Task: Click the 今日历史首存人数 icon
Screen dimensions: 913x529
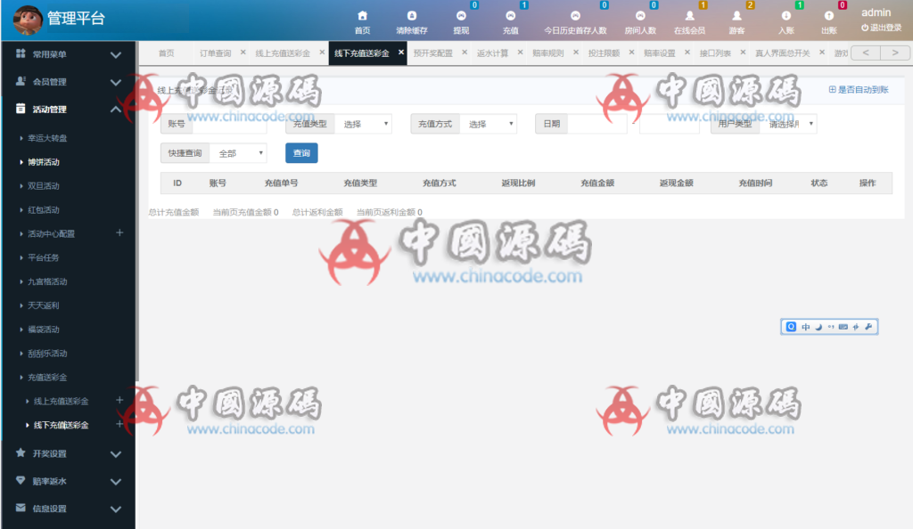Action: point(575,16)
